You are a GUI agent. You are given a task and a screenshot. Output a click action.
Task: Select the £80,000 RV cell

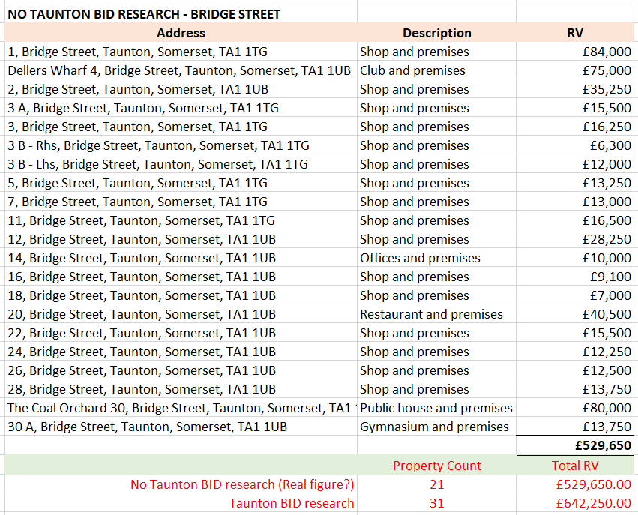pos(575,407)
